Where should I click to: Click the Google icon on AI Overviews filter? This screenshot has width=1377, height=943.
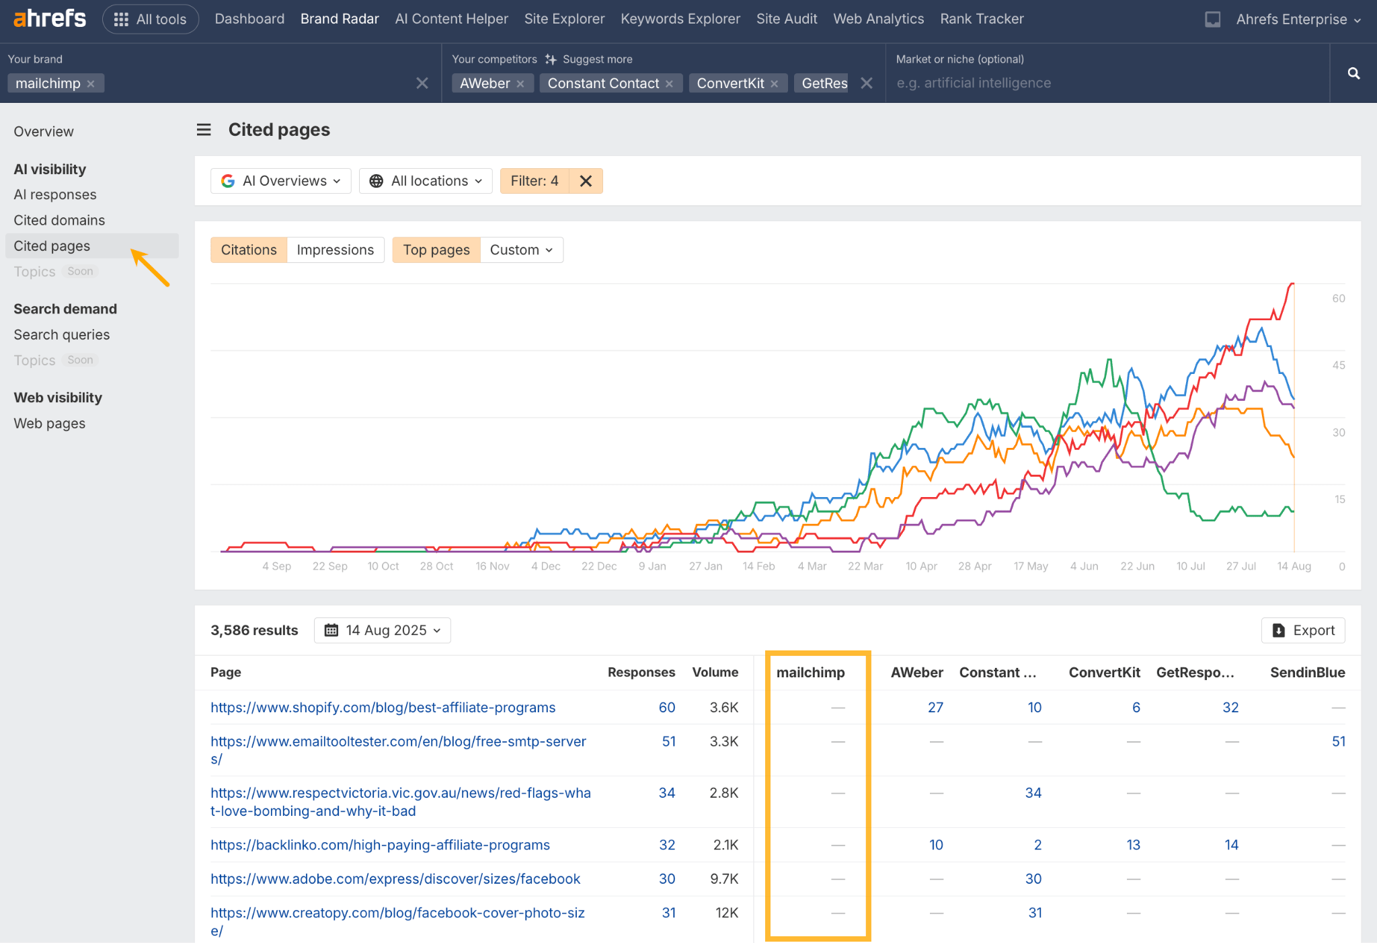point(229,180)
